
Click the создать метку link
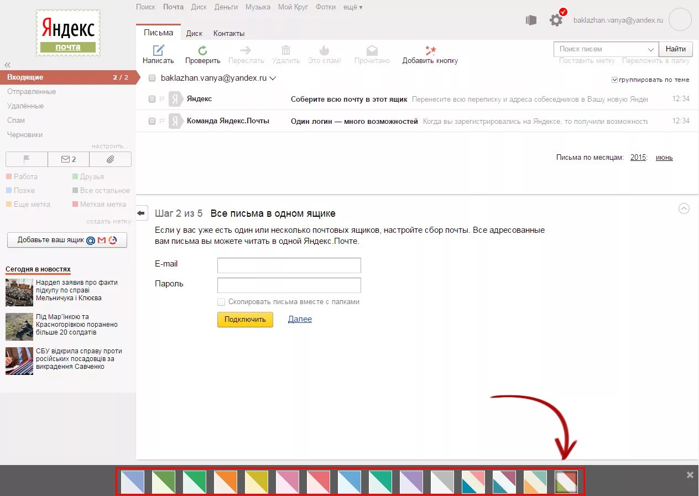(108, 221)
